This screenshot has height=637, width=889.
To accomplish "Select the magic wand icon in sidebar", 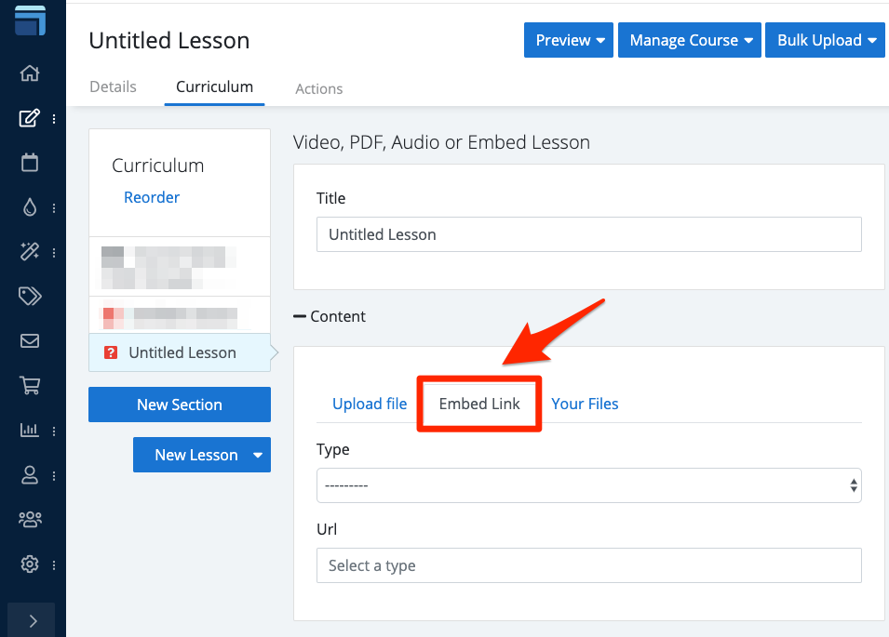I will [30, 251].
